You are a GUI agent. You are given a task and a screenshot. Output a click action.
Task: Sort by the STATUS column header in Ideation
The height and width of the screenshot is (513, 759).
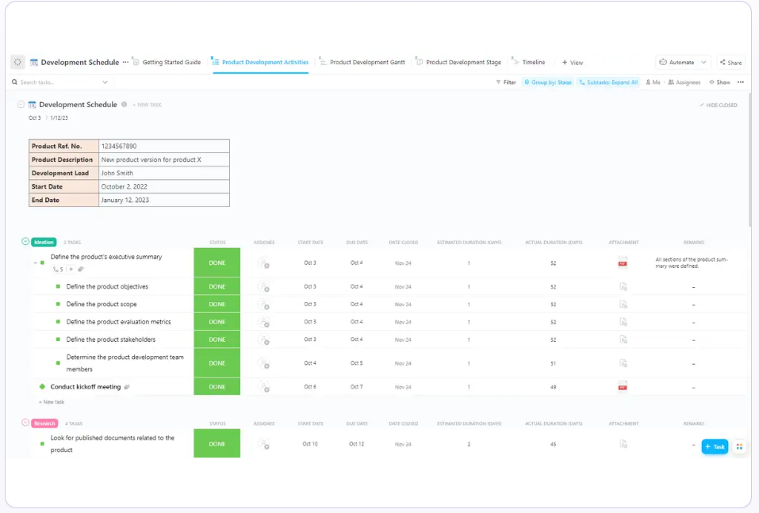point(217,242)
